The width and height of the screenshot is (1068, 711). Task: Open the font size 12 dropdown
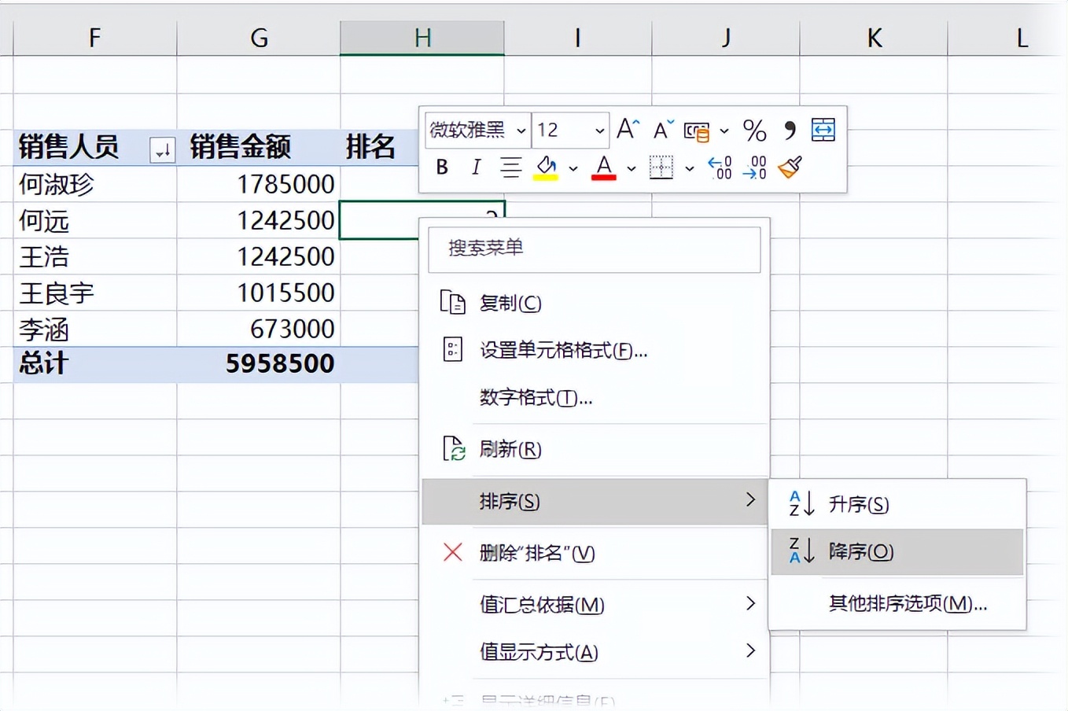tap(599, 131)
